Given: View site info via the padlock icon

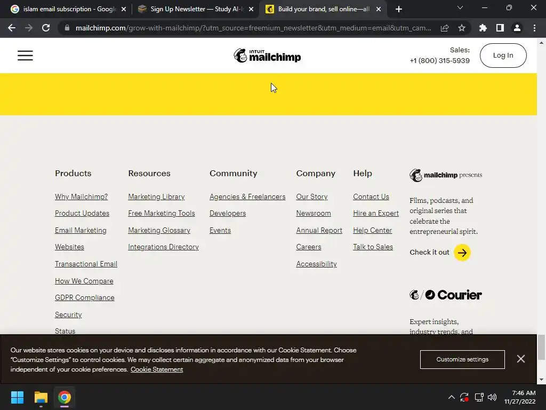Looking at the screenshot, I should 67,28.
